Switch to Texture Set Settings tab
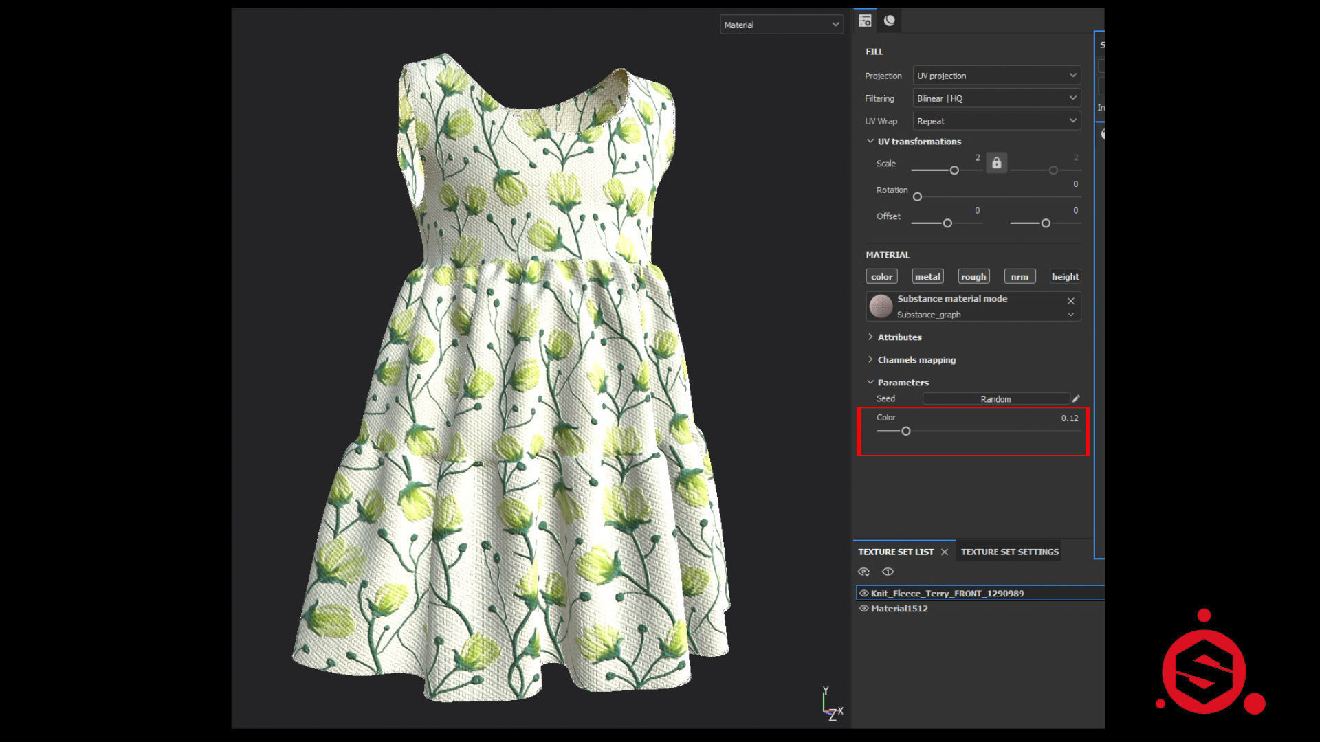The image size is (1320, 742). (x=1009, y=552)
